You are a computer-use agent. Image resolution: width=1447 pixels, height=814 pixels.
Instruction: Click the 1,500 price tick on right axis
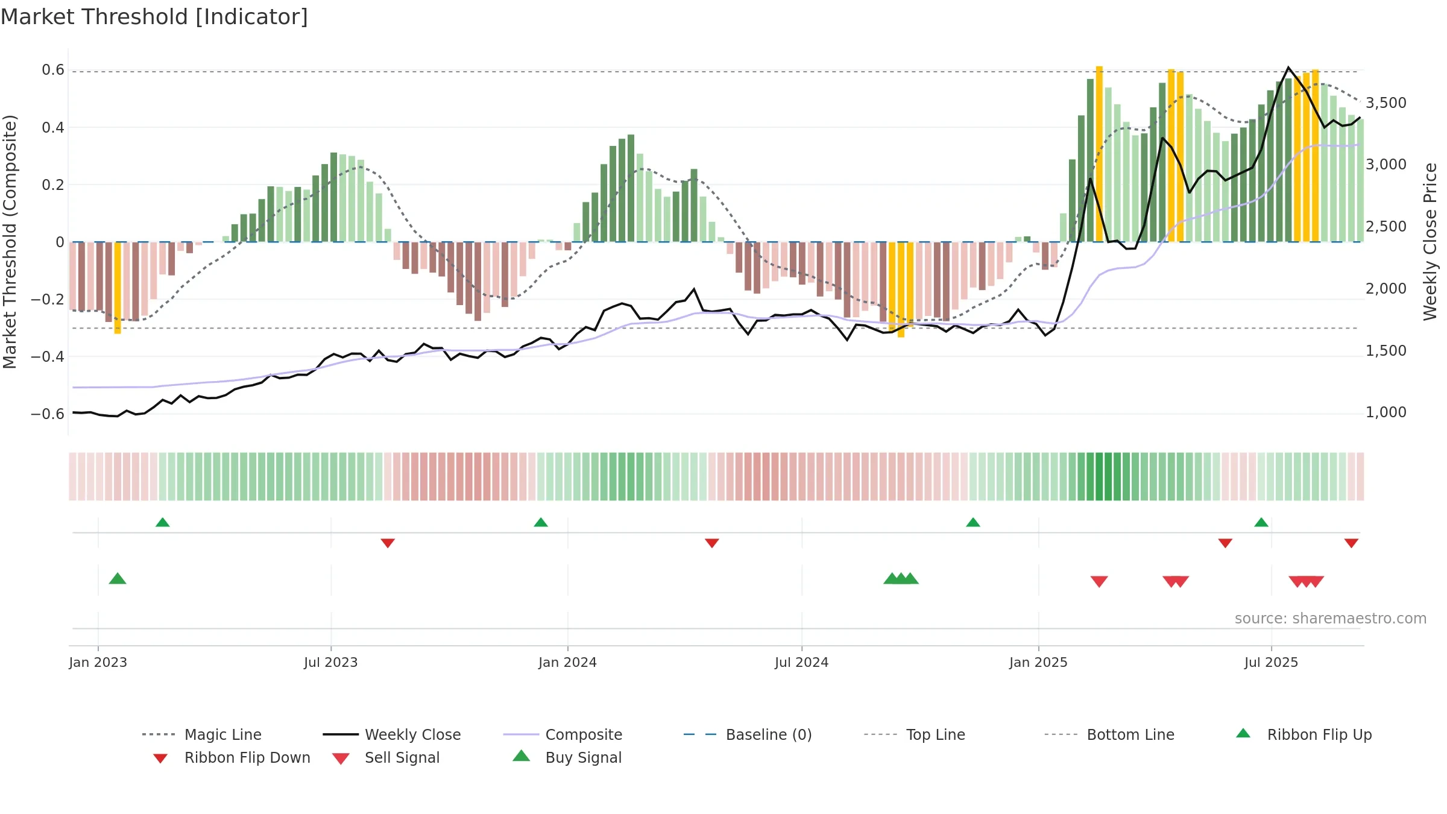click(1386, 350)
